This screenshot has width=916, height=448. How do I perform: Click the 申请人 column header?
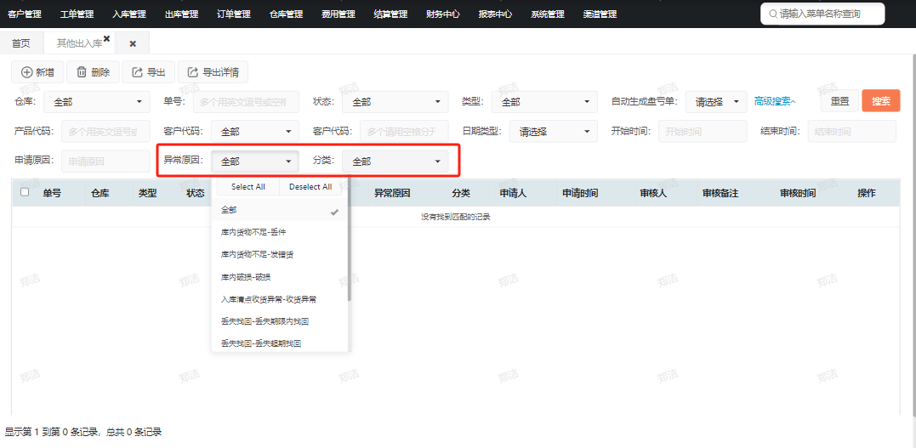514,193
